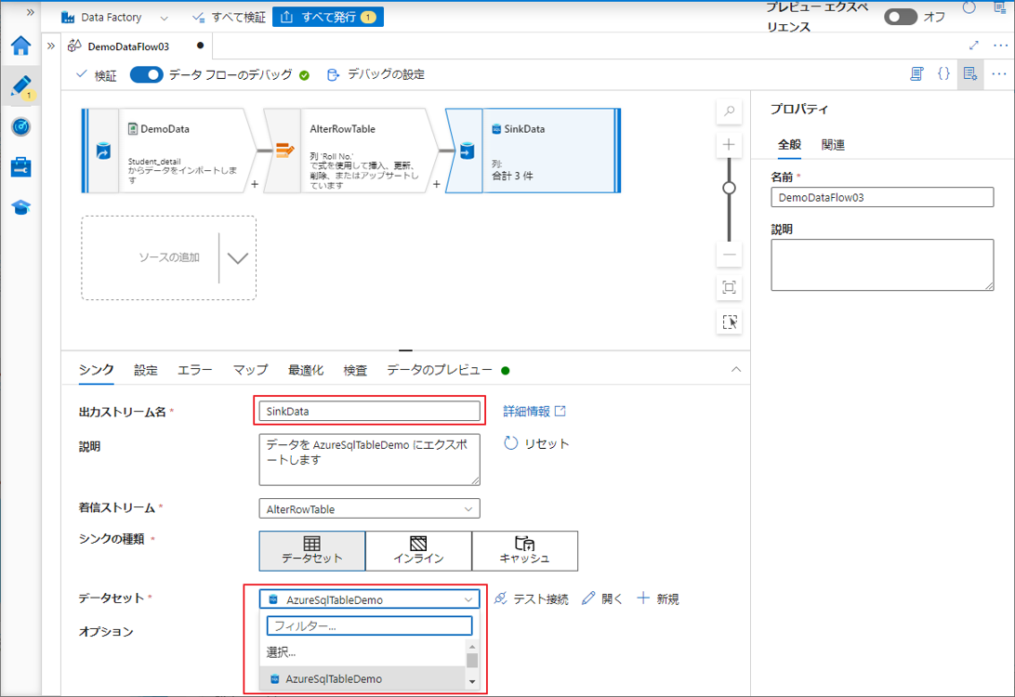Open the Learning center graduation cap icon
1015x697 pixels.
pos(20,207)
